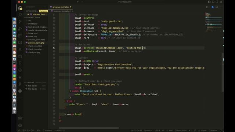235x132 pixels.
Task: Change indentation via Spaces: 4
Action: (148, 131)
